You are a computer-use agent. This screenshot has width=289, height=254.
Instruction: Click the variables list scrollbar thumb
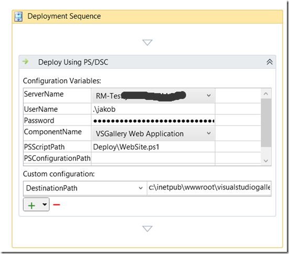click(x=266, y=123)
